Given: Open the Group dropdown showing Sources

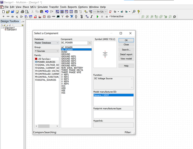Looking at the screenshot, I should click(47, 51).
